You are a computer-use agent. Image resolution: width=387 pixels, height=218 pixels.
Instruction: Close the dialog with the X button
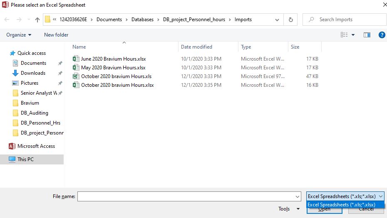pos(385,5)
